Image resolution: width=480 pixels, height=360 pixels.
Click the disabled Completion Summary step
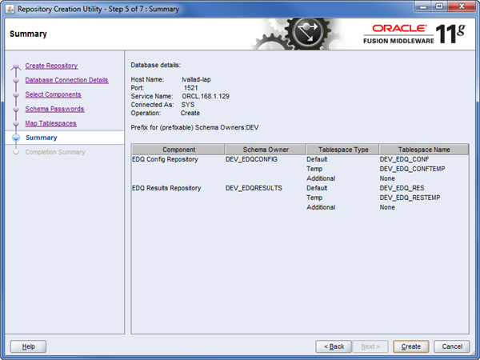point(55,152)
